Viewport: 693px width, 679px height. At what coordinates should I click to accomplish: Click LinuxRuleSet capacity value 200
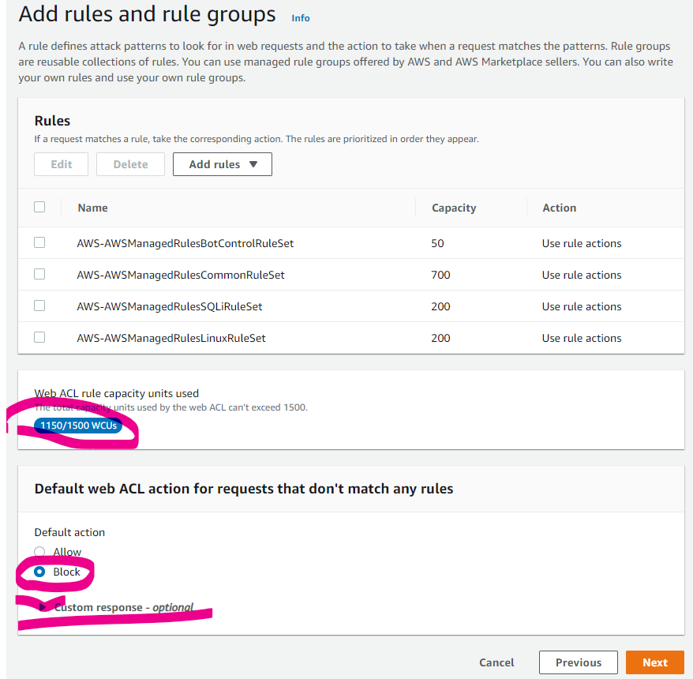(x=440, y=338)
